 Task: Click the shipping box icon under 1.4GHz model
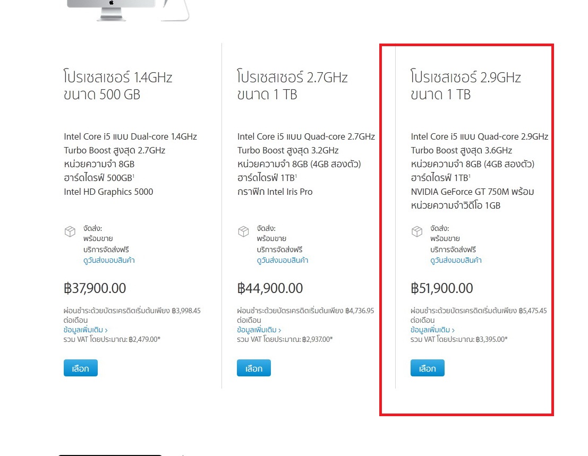tap(70, 232)
